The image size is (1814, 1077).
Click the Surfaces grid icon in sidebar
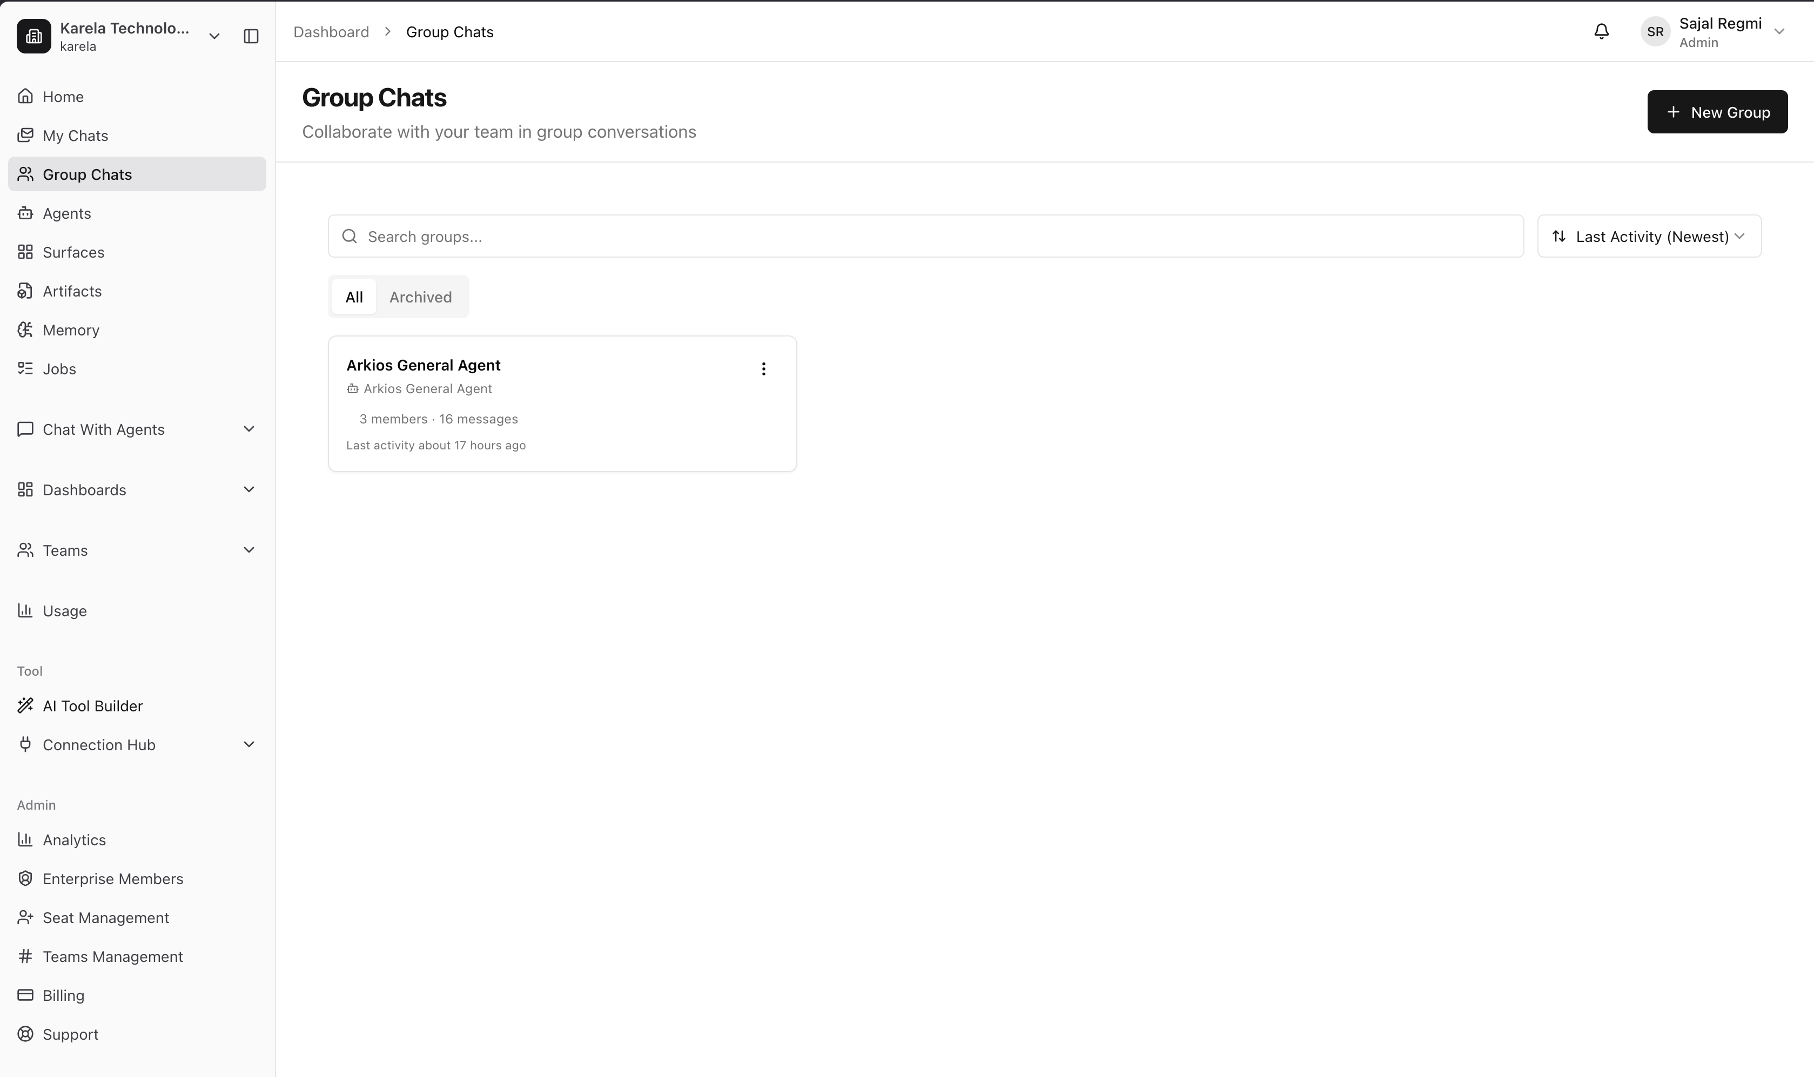tap(25, 252)
